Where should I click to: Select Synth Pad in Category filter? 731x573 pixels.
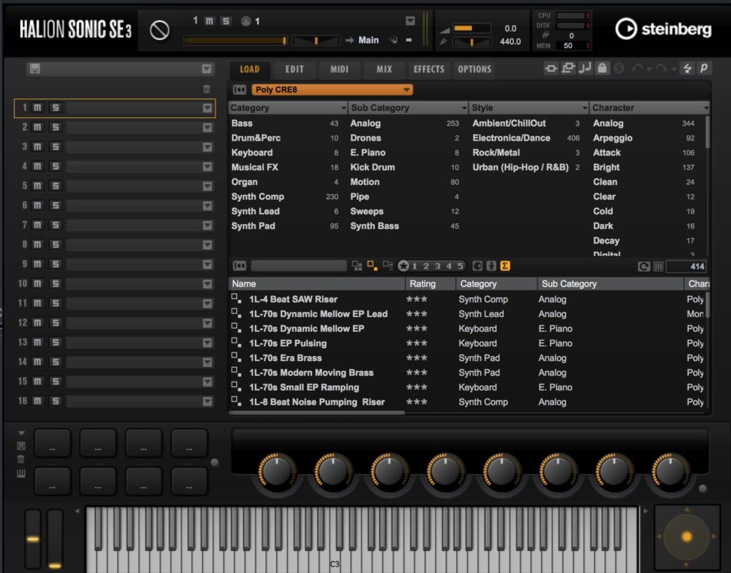(253, 226)
